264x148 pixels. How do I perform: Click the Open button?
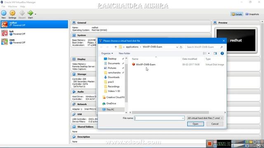pyautogui.click(x=195, y=124)
